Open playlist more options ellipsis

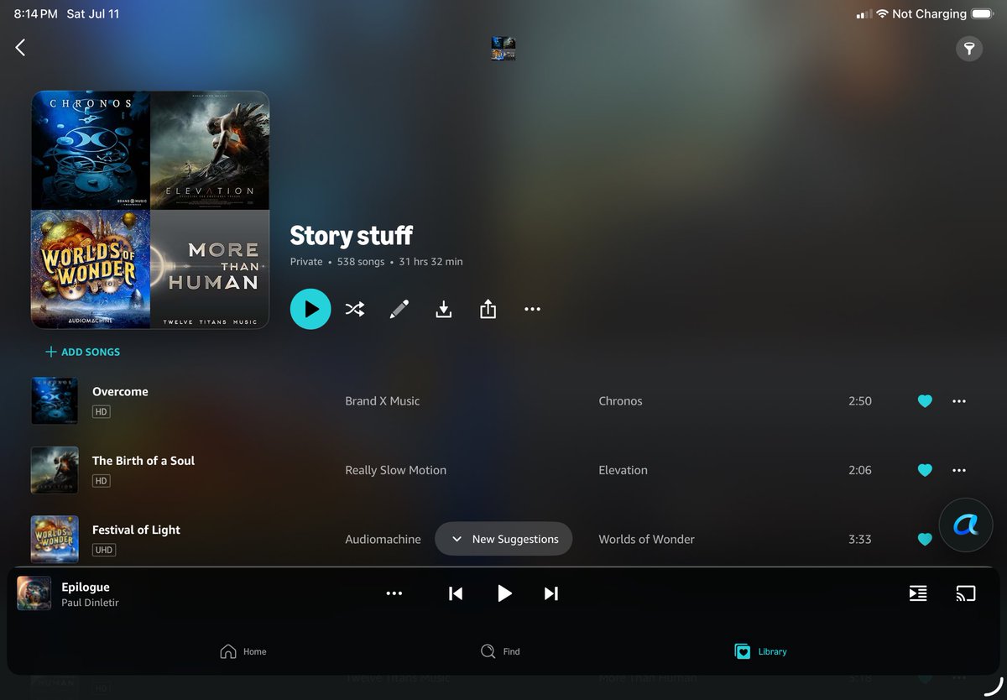coord(532,309)
